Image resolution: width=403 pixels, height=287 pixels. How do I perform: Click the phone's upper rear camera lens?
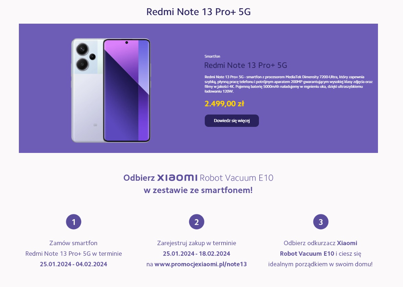click(x=82, y=49)
